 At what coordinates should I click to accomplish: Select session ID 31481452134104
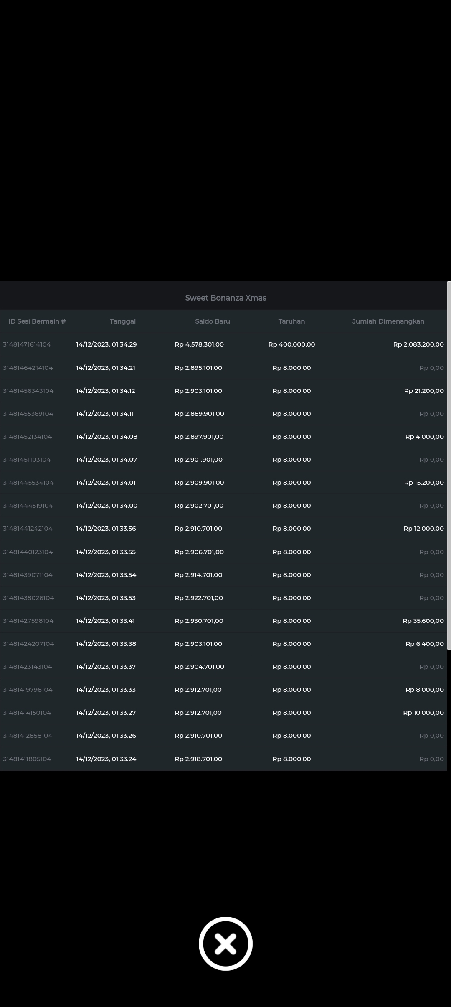[28, 437]
